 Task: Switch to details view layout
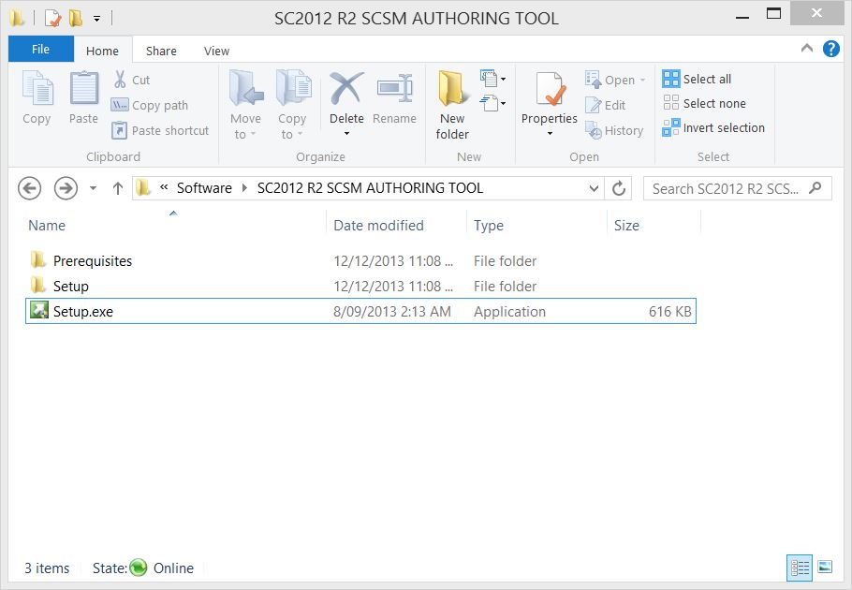(800, 567)
